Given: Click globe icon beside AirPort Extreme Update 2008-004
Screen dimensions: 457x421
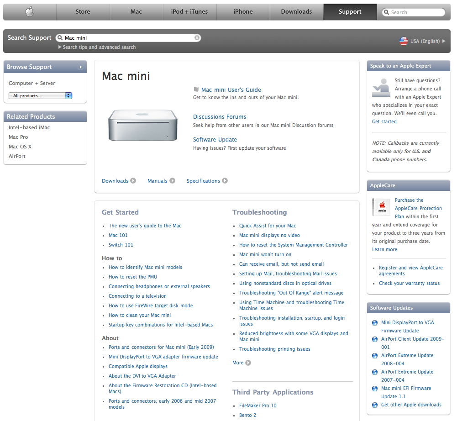Looking at the screenshot, I should tap(375, 356).
